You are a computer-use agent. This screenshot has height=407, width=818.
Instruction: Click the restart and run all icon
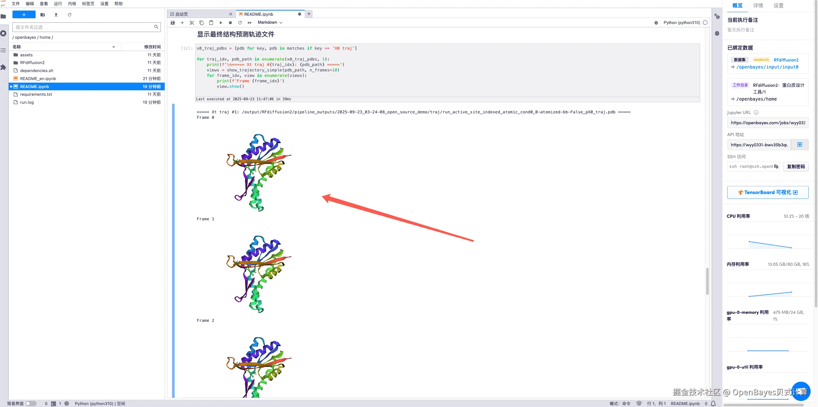point(250,23)
